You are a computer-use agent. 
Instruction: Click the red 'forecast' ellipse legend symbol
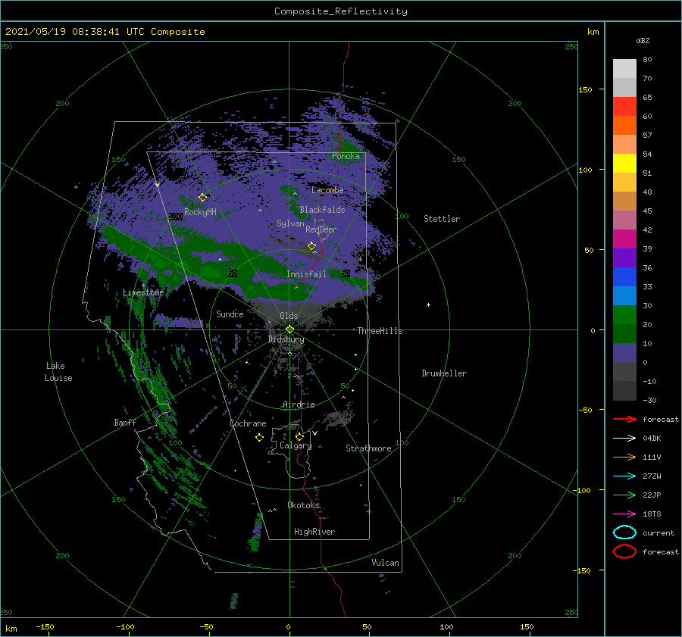point(624,551)
